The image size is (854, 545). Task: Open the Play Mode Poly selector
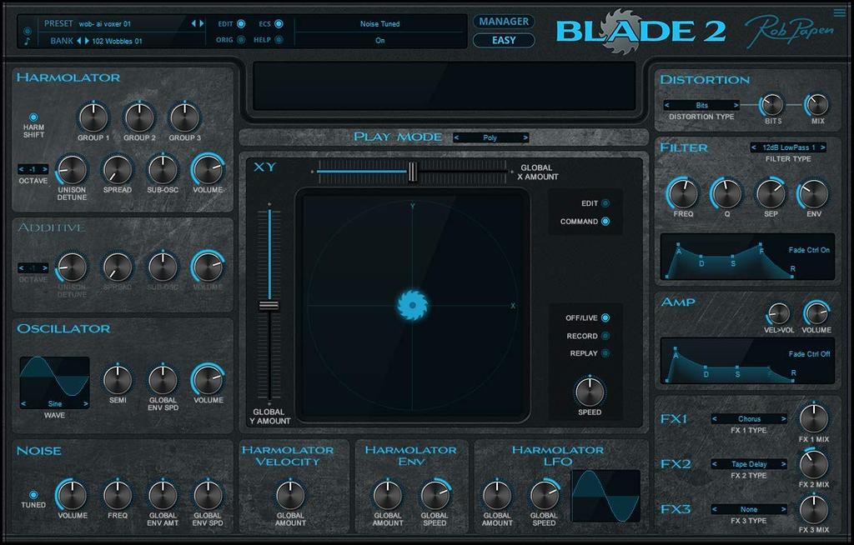coord(490,137)
